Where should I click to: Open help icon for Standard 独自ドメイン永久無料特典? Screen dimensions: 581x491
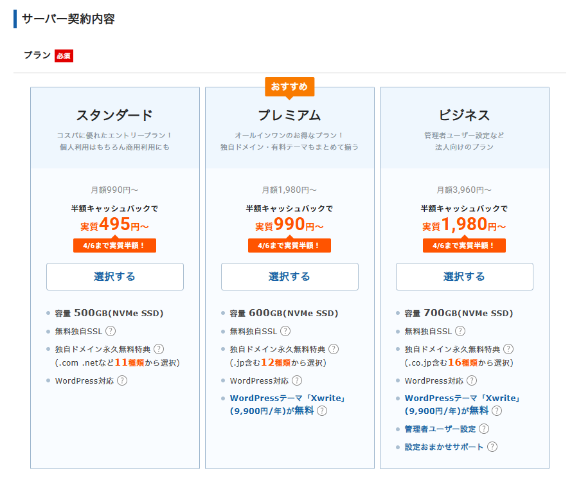pyautogui.click(x=159, y=349)
